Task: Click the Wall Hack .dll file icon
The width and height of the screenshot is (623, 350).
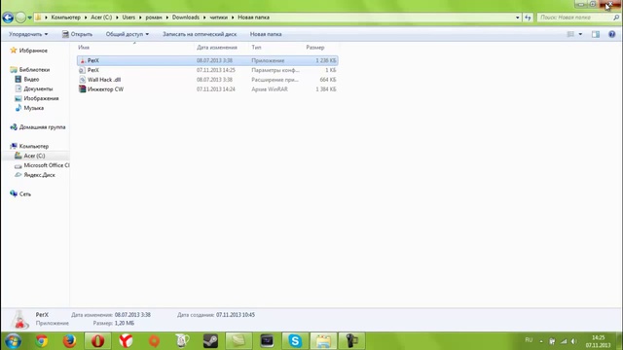Action: pos(82,80)
